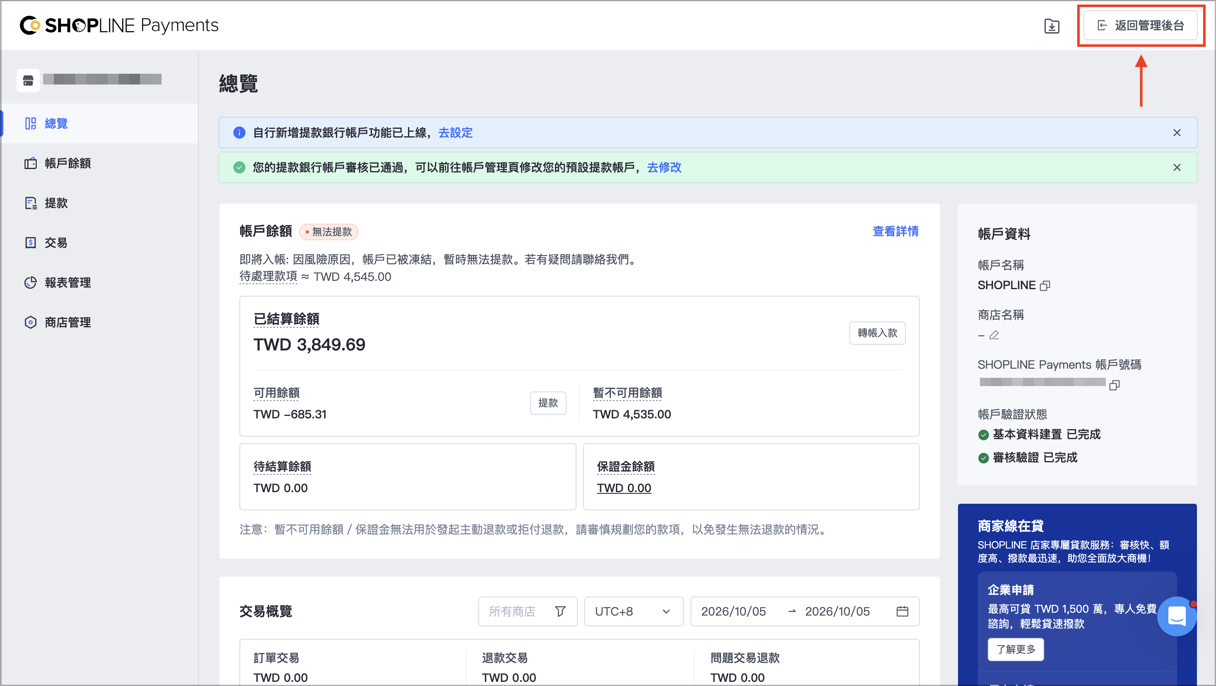The image size is (1216, 686).
Task: Click 暫不可用餘額 dotted label
Action: tap(627, 393)
